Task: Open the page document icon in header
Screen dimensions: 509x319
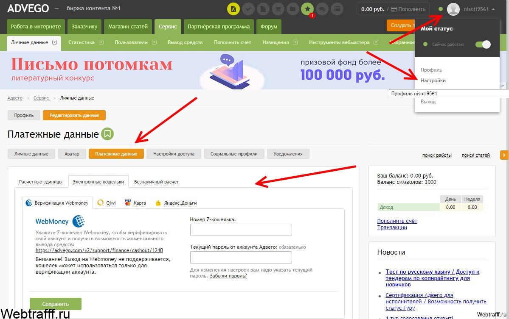Action: pos(263,9)
